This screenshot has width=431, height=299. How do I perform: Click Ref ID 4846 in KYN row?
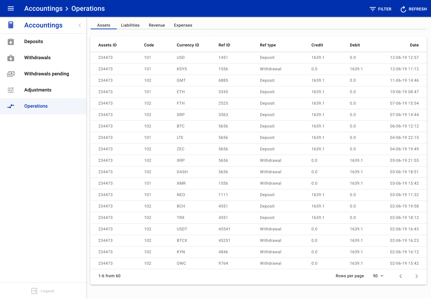[223, 252]
